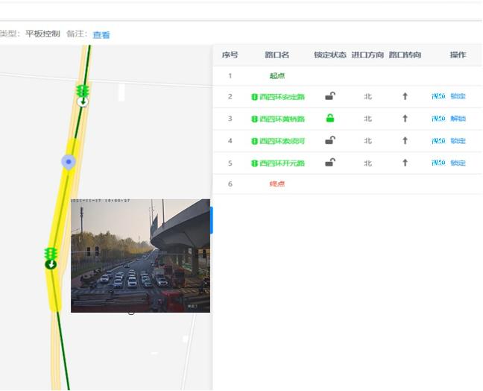Screen dimensions: 483x391
Task: Click the lower traffic light icon on map
Action: click(x=51, y=255)
